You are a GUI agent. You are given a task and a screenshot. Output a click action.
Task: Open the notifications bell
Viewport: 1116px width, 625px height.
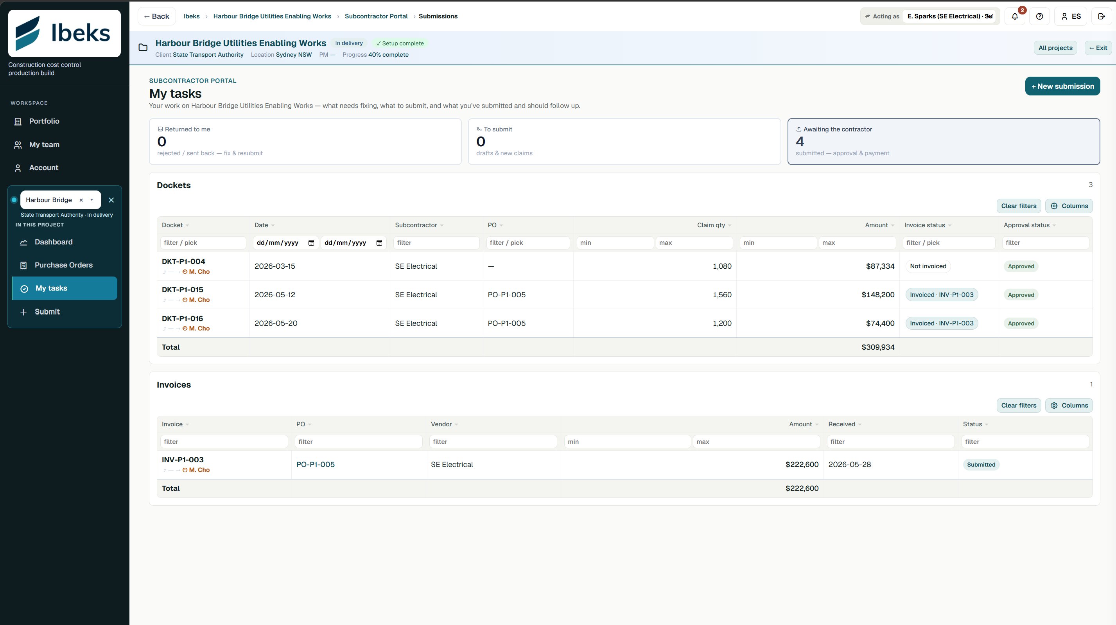[1015, 16]
